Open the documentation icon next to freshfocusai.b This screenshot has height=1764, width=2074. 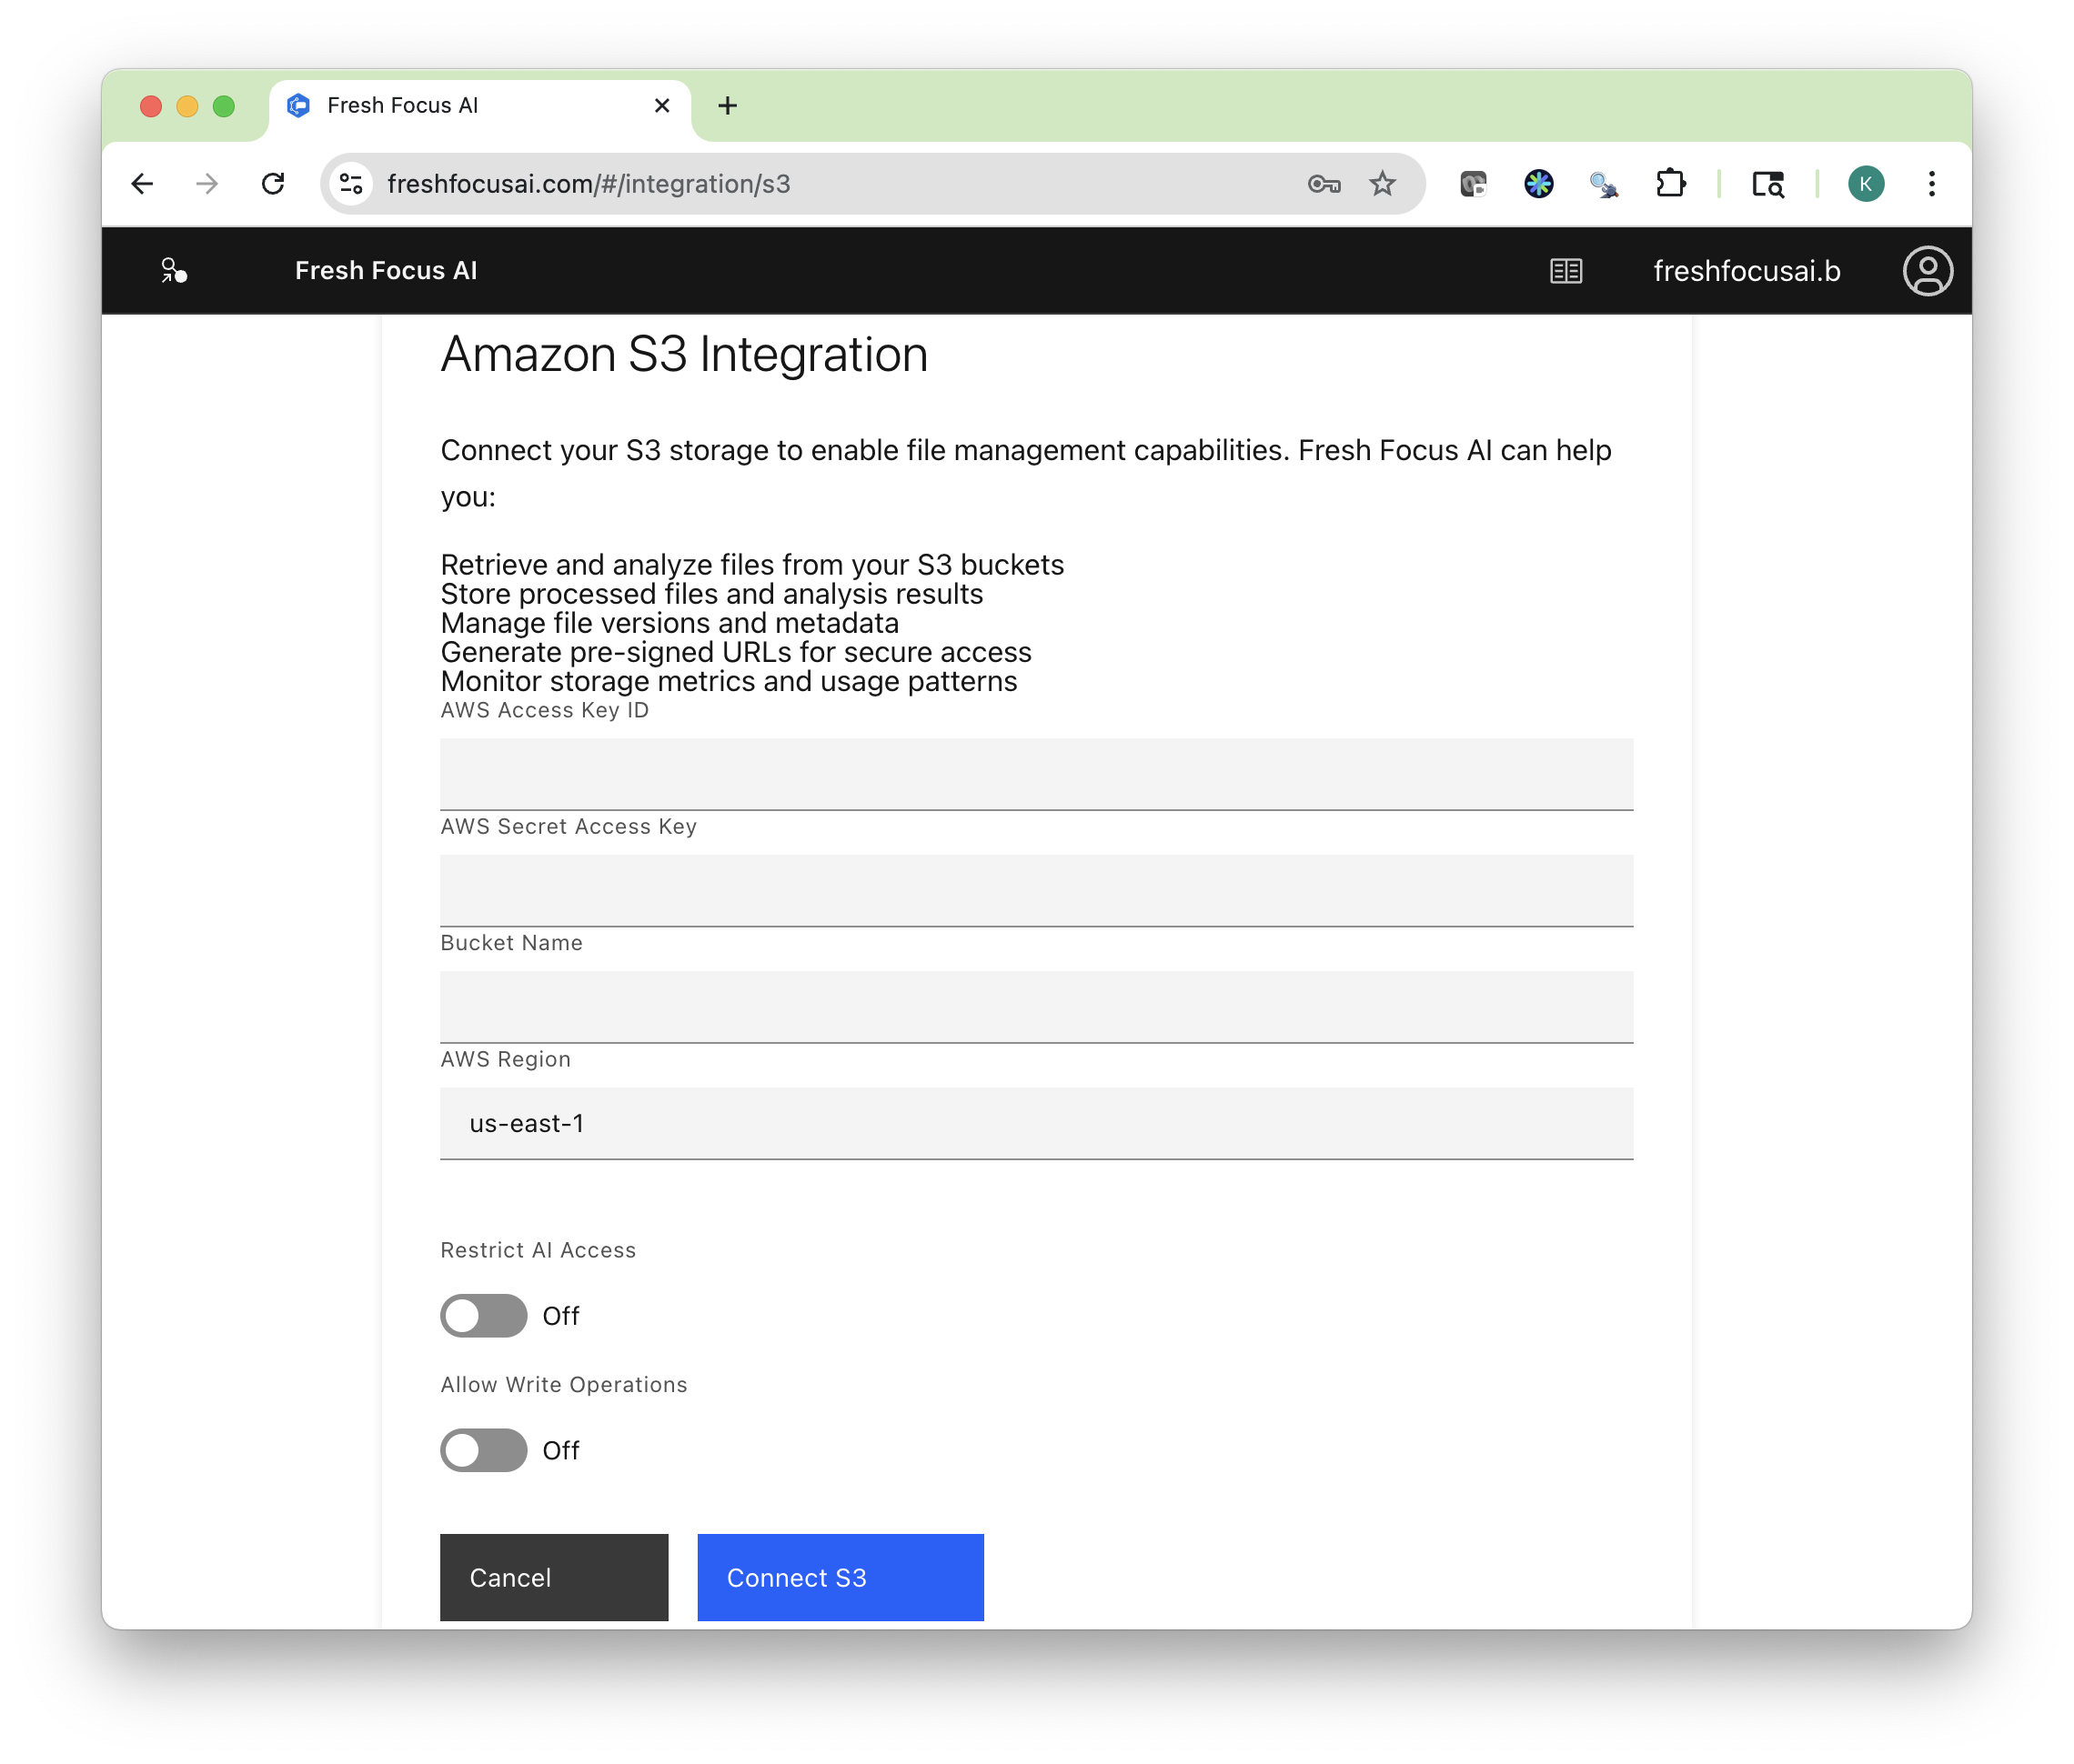point(1565,270)
